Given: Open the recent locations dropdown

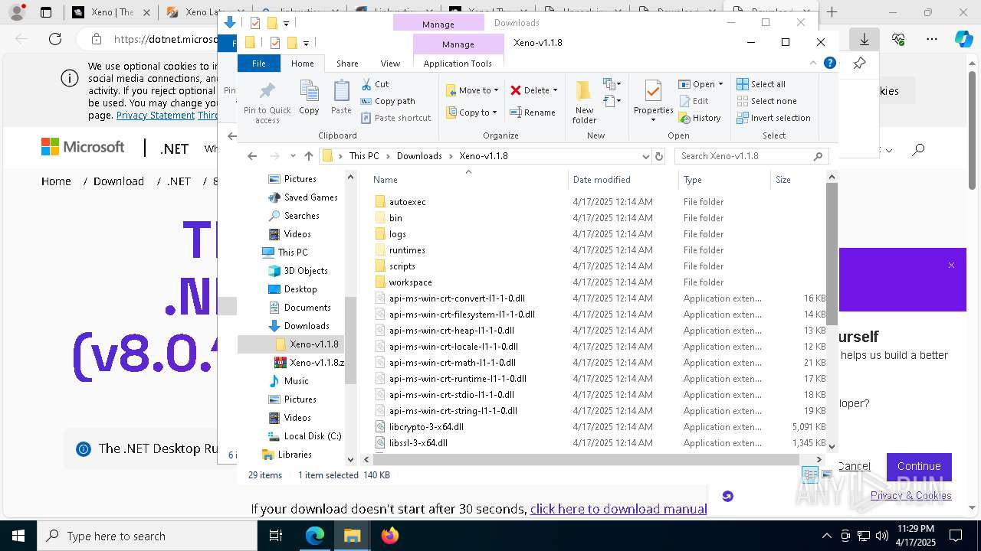Looking at the screenshot, I should click(293, 155).
